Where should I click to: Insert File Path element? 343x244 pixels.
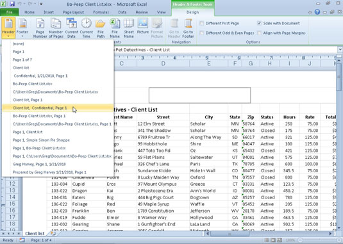click(101, 28)
